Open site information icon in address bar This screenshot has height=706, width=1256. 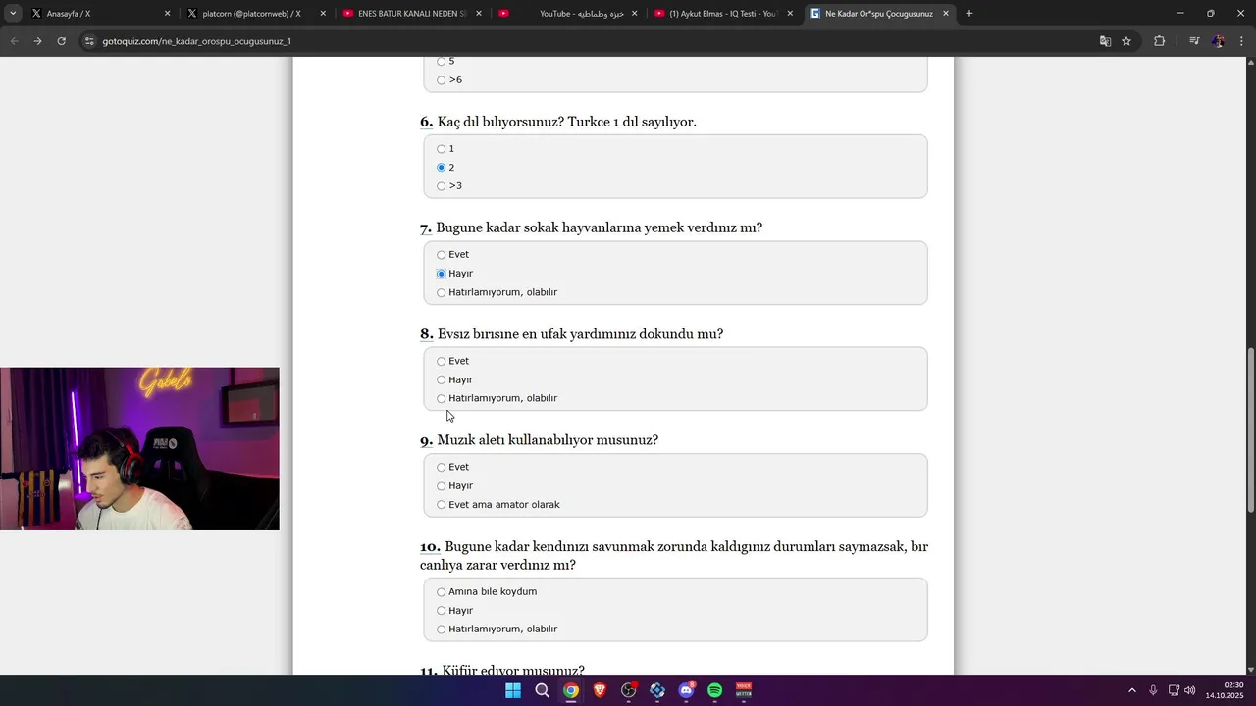(89, 41)
